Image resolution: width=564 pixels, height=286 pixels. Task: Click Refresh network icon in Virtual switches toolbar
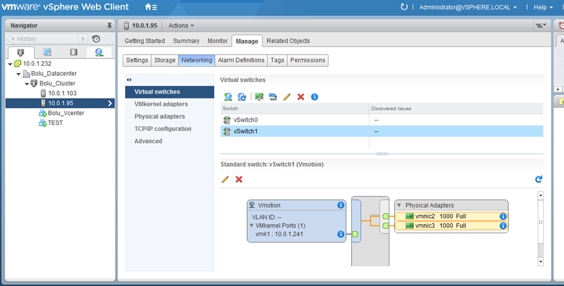[242, 96]
